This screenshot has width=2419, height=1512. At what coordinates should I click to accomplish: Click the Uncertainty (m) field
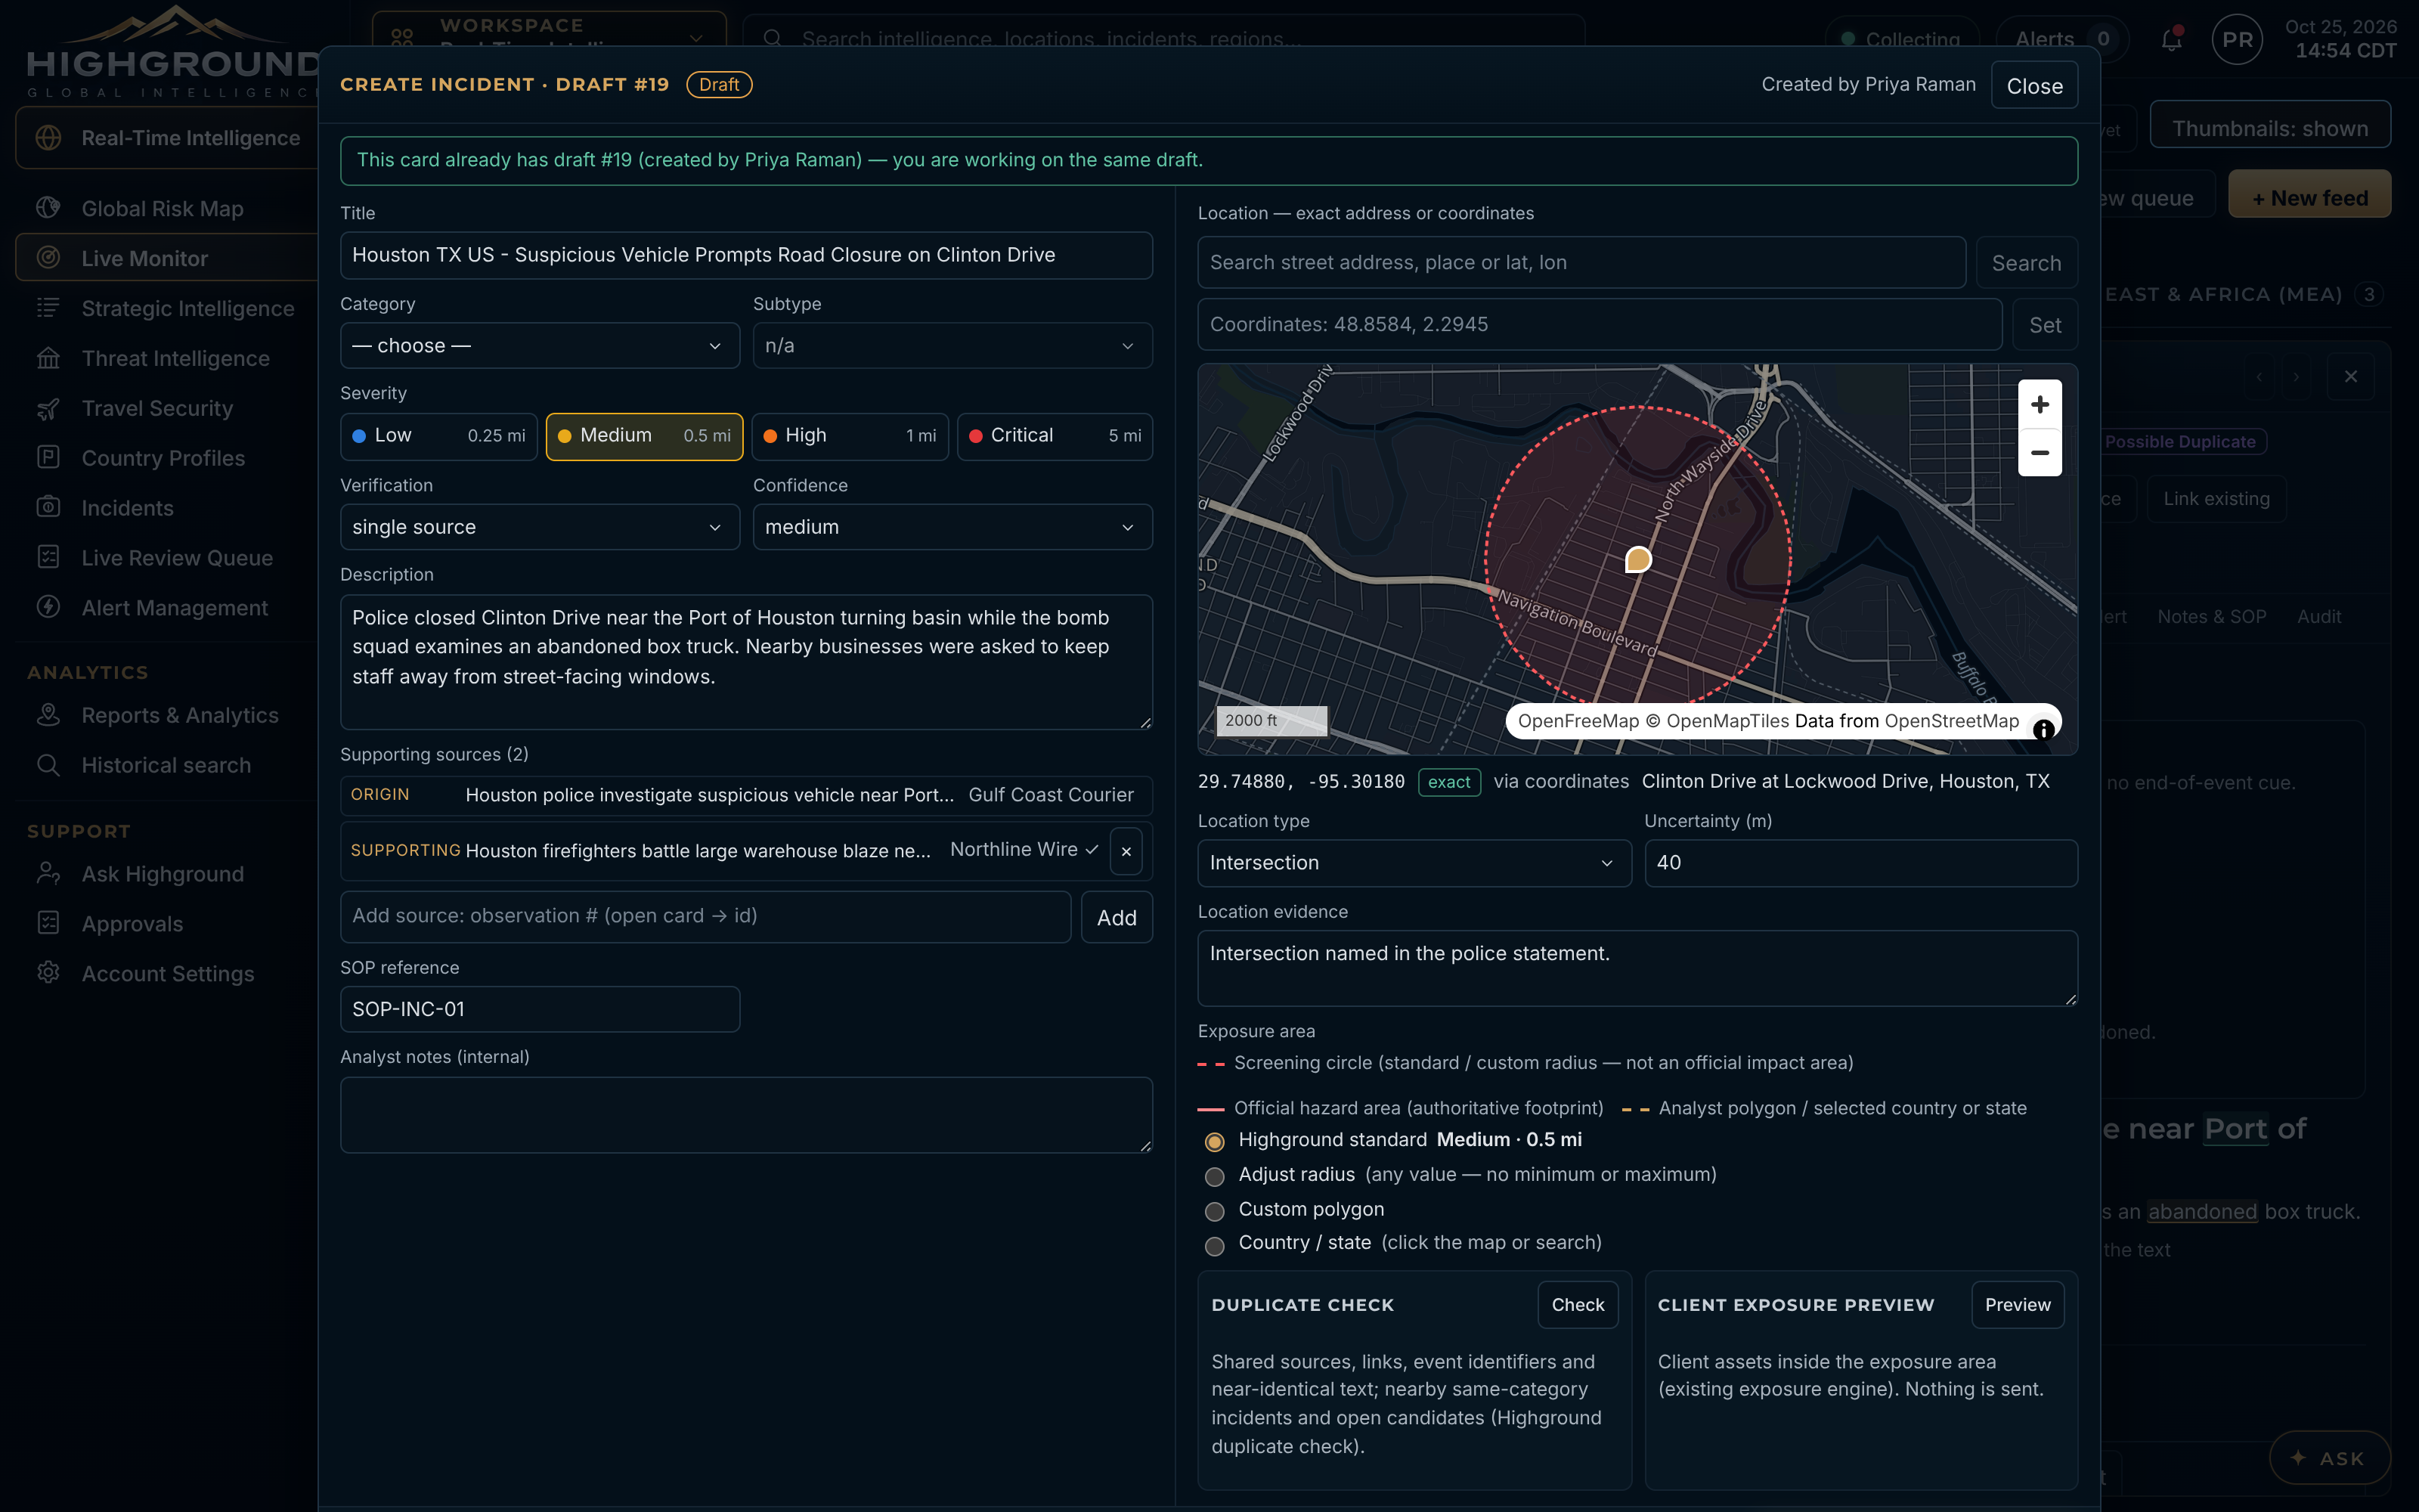[1860, 863]
